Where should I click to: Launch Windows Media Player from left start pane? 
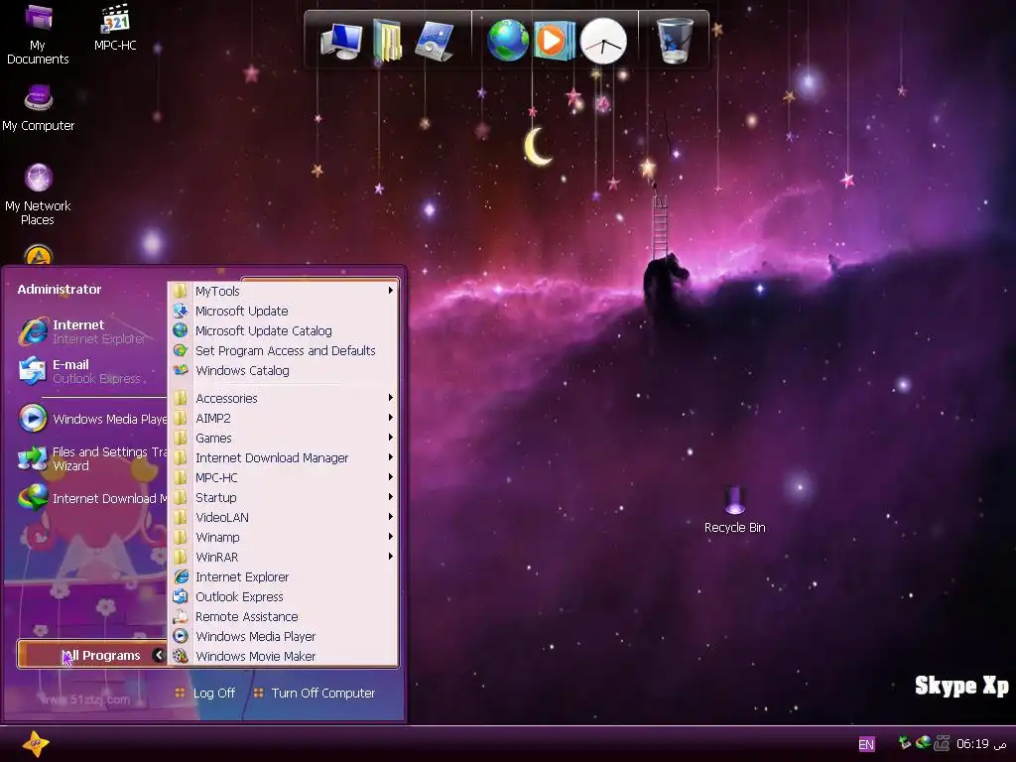point(90,419)
